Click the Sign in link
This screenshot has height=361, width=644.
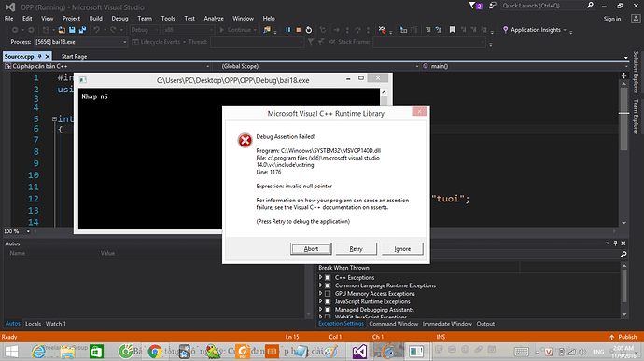point(612,19)
